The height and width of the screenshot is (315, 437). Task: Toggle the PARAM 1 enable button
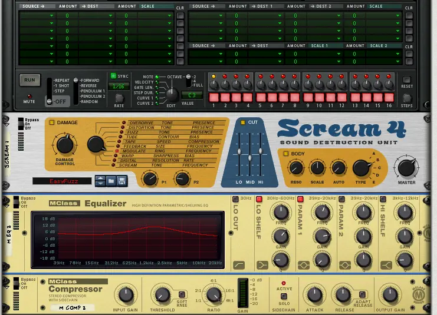click(300, 199)
